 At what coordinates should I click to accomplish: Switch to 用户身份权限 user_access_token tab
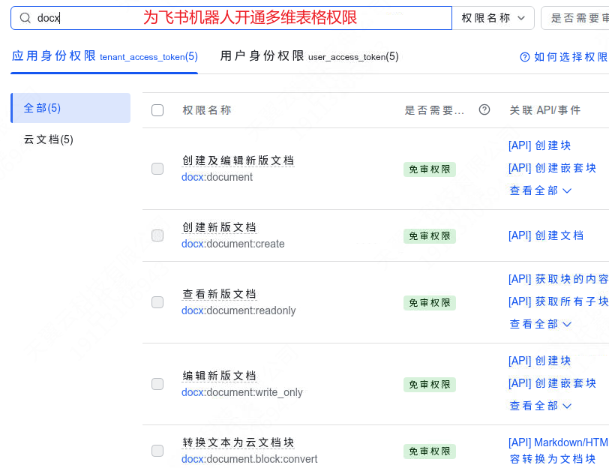(309, 56)
